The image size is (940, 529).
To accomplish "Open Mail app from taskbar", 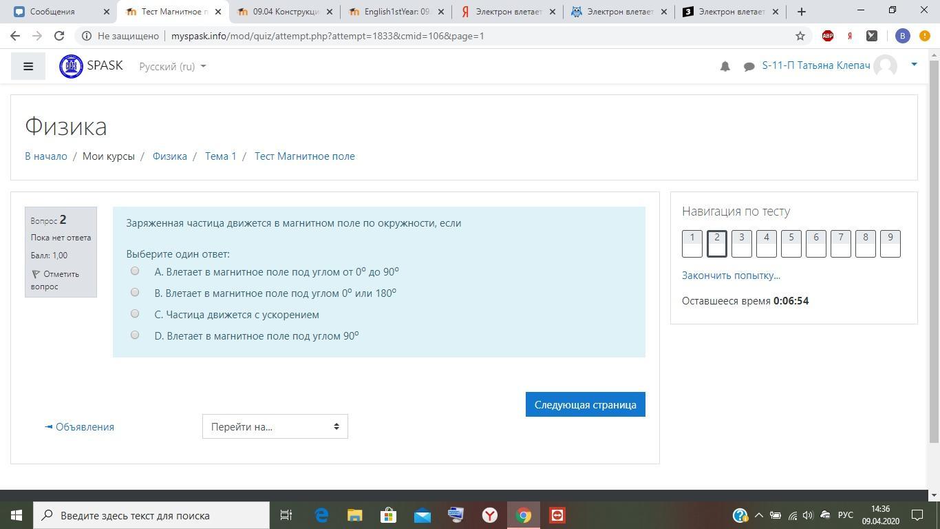I will coord(423,515).
